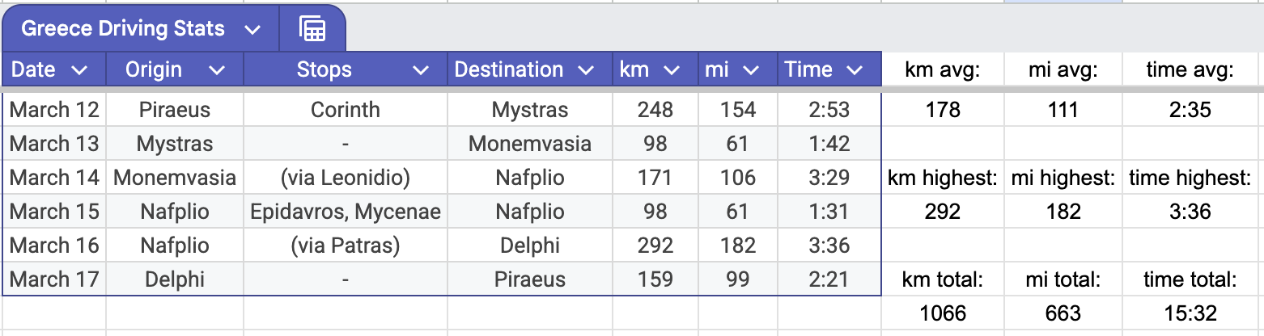This screenshot has width=1264, height=336.
Task: Open the mi column dropdown arrow
Action: point(750,70)
